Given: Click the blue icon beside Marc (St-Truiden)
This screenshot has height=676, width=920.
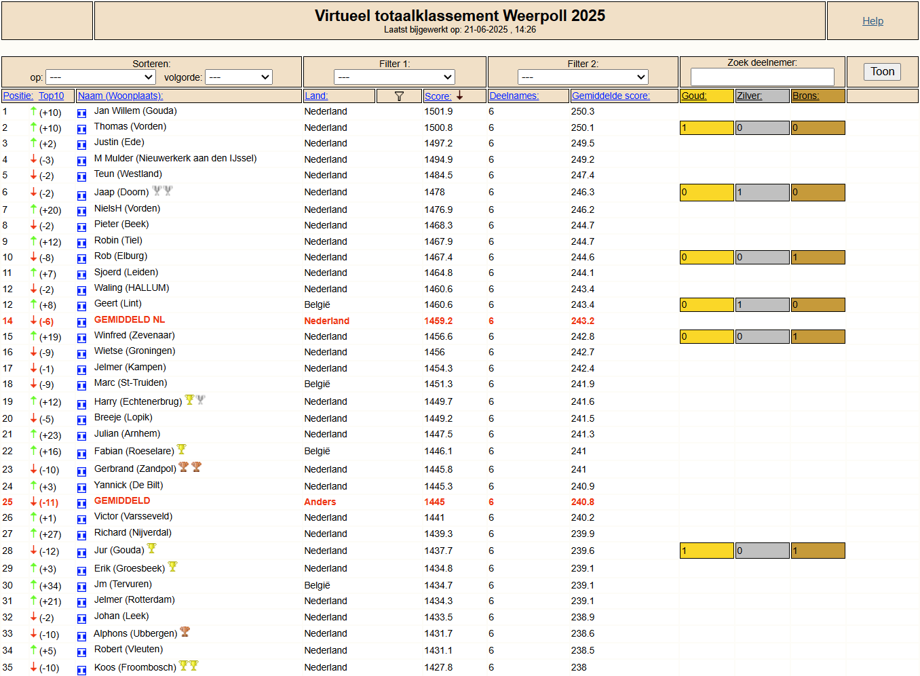Looking at the screenshot, I should 81,385.
